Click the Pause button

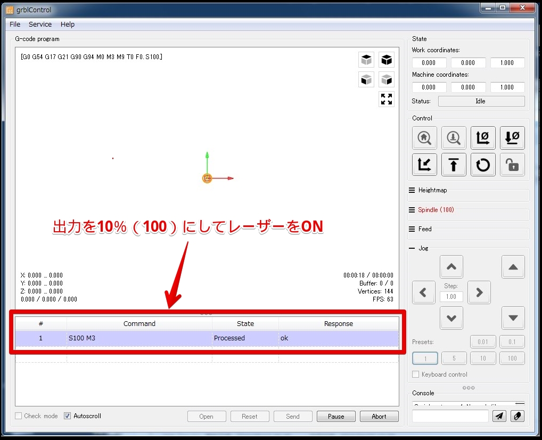(336, 417)
